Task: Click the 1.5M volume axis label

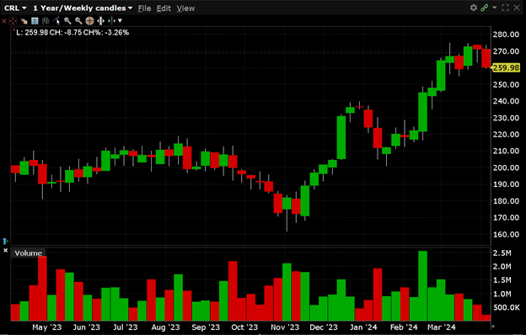Action: coord(502,280)
